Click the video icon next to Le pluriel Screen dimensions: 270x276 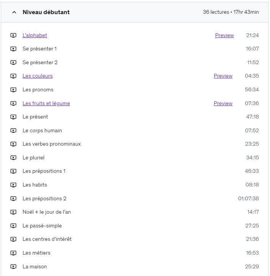(13, 157)
